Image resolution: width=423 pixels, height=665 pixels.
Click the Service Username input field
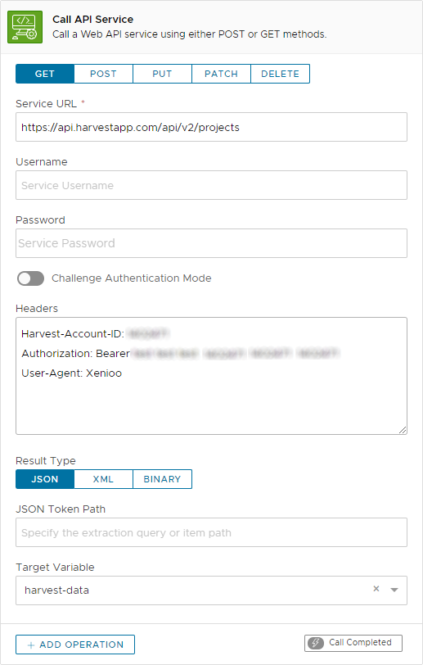[211, 185]
